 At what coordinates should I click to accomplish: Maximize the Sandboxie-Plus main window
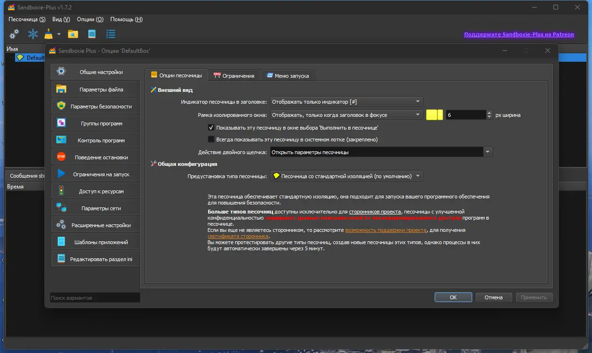[556, 7]
